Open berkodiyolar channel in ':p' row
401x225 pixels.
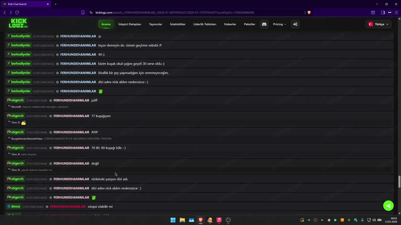[x=19, y=36]
